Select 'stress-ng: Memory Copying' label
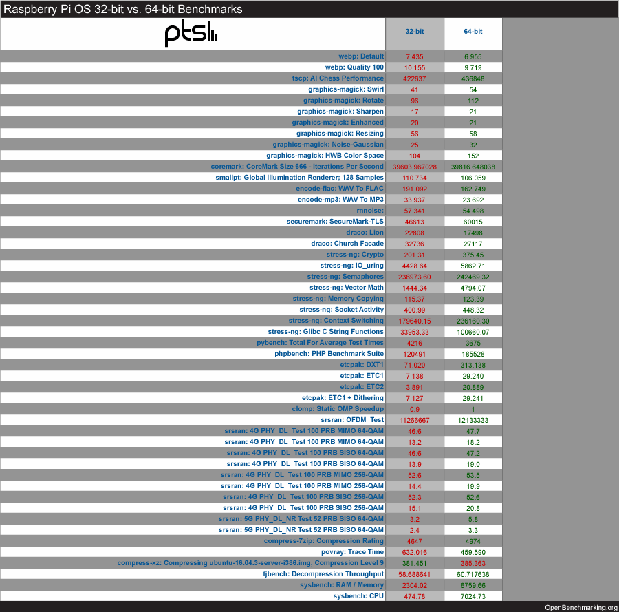The height and width of the screenshot is (612, 619). tap(338, 299)
